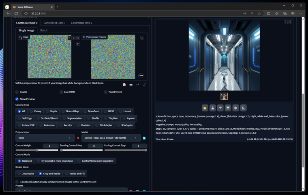Choose Lineart control type

[x=125, y=111]
